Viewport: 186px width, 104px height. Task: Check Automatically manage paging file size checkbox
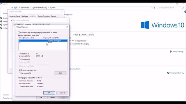[x=19, y=32]
